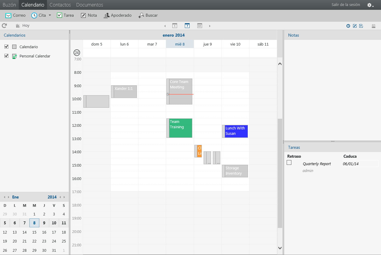Mark the Quarterly Report task complete
Image resolution: width=381 pixels, height=255 pixels.
pos(289,162)
